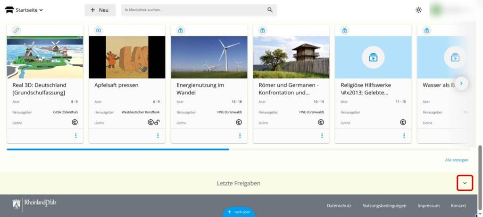Open the blurred user profile menu
Screen dimensions: 483x217
coord(452,10)
